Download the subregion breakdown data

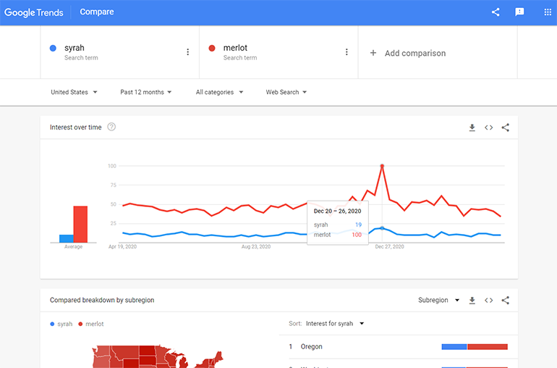472,300
